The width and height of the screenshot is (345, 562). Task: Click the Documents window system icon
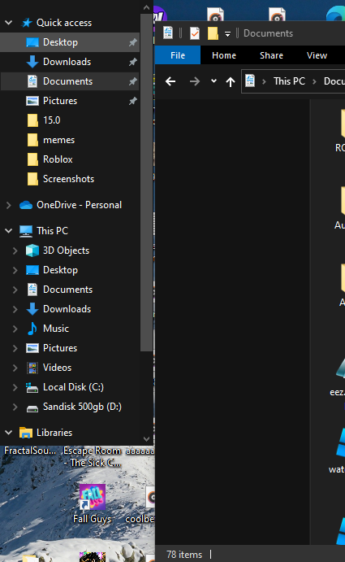tap(168, 33)
